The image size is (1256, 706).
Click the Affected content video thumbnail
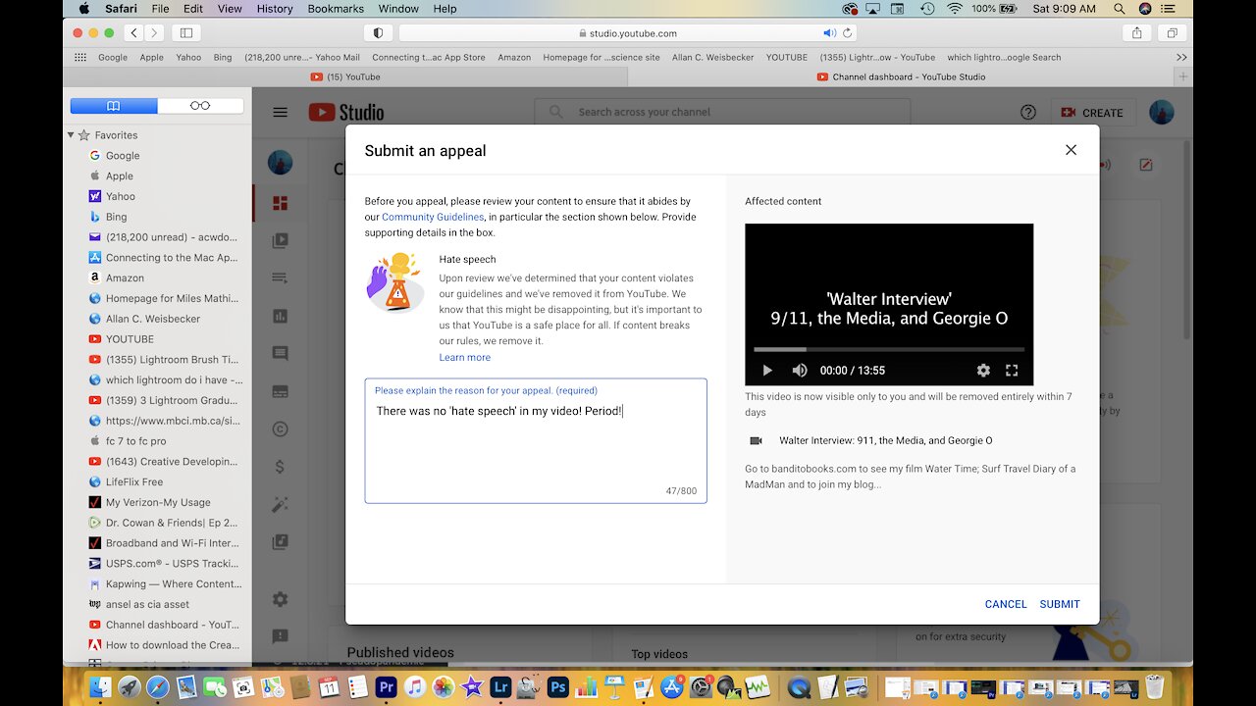[x=889, y=304]
